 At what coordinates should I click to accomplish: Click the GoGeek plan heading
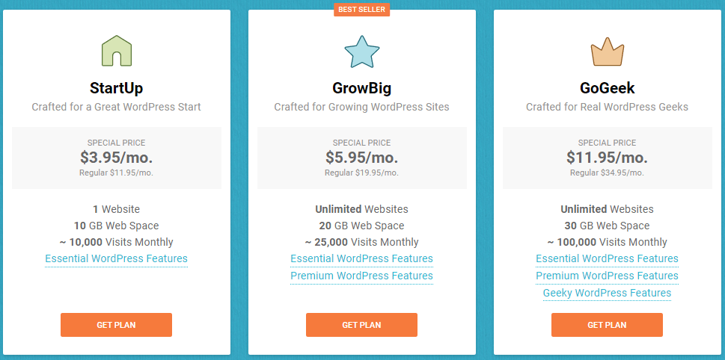[x=607, y=88]
